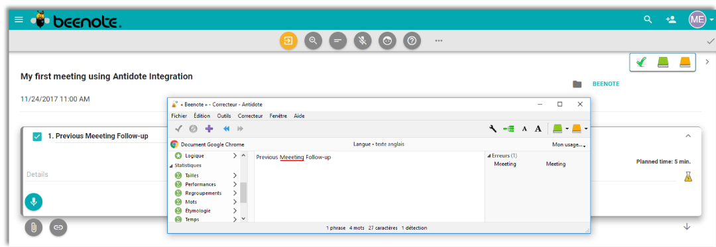Uncheck the Previous Meeeting Follow-up checkbox
Viewport: 716px width, 247px height.
(37, 136)
